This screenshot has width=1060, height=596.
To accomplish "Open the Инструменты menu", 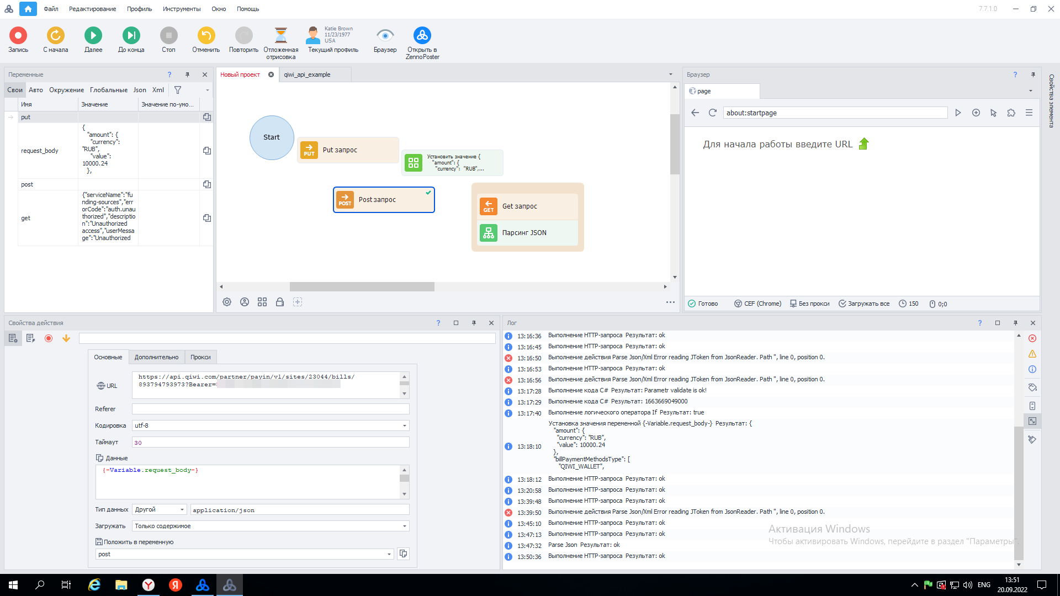I will click(x=182, y=9).
